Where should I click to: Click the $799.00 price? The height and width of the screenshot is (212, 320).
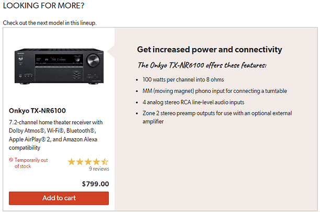(x=95, y=184)
